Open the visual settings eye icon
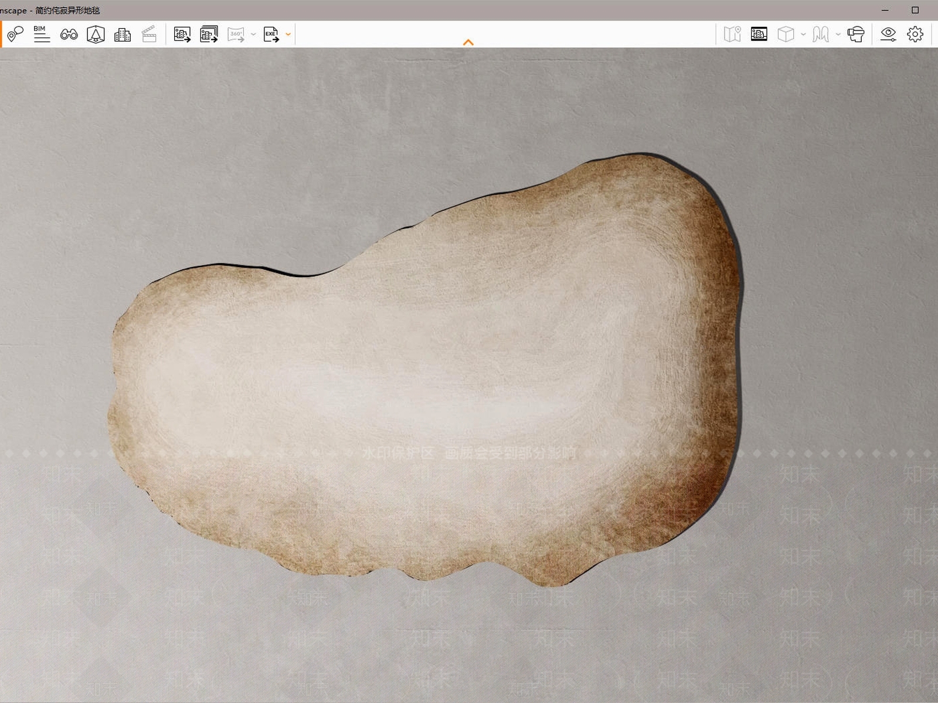The width and height of the screenshot is (938, 703). [x=888, y=35]
